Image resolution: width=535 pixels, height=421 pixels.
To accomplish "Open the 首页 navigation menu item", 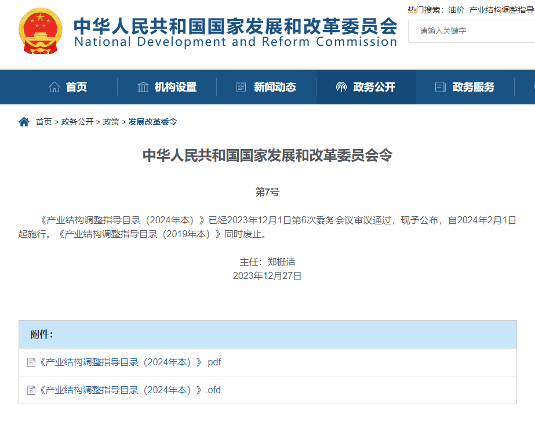I will [77, 86].
